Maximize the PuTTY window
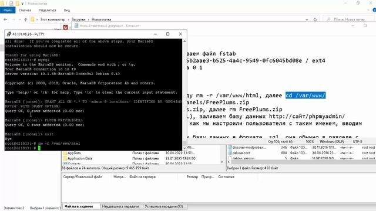This screenshot has height=211, width=376. click(x=168, y=34)
